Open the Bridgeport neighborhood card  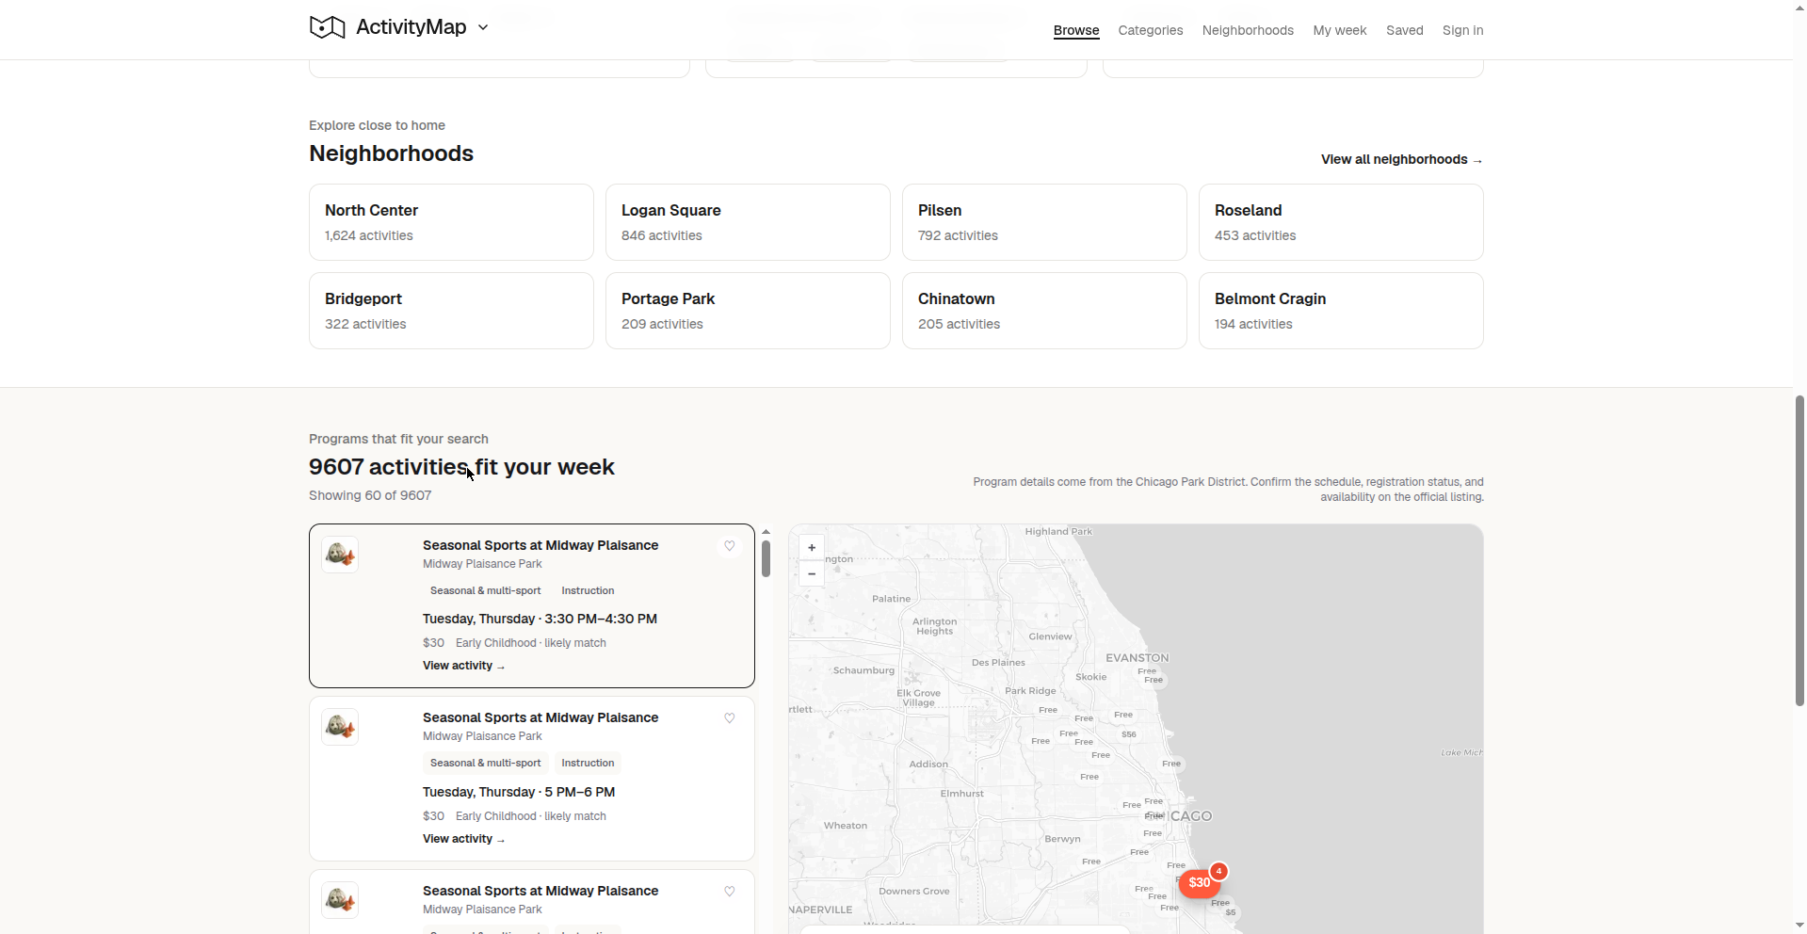point(451,311)
